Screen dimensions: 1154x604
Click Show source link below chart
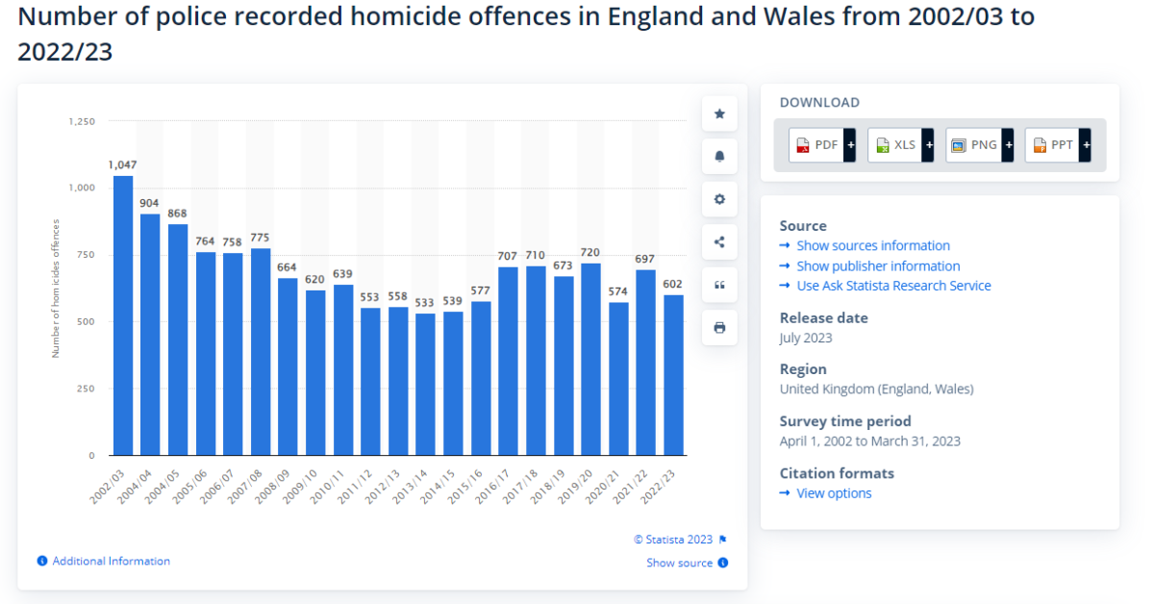point(679,563)
